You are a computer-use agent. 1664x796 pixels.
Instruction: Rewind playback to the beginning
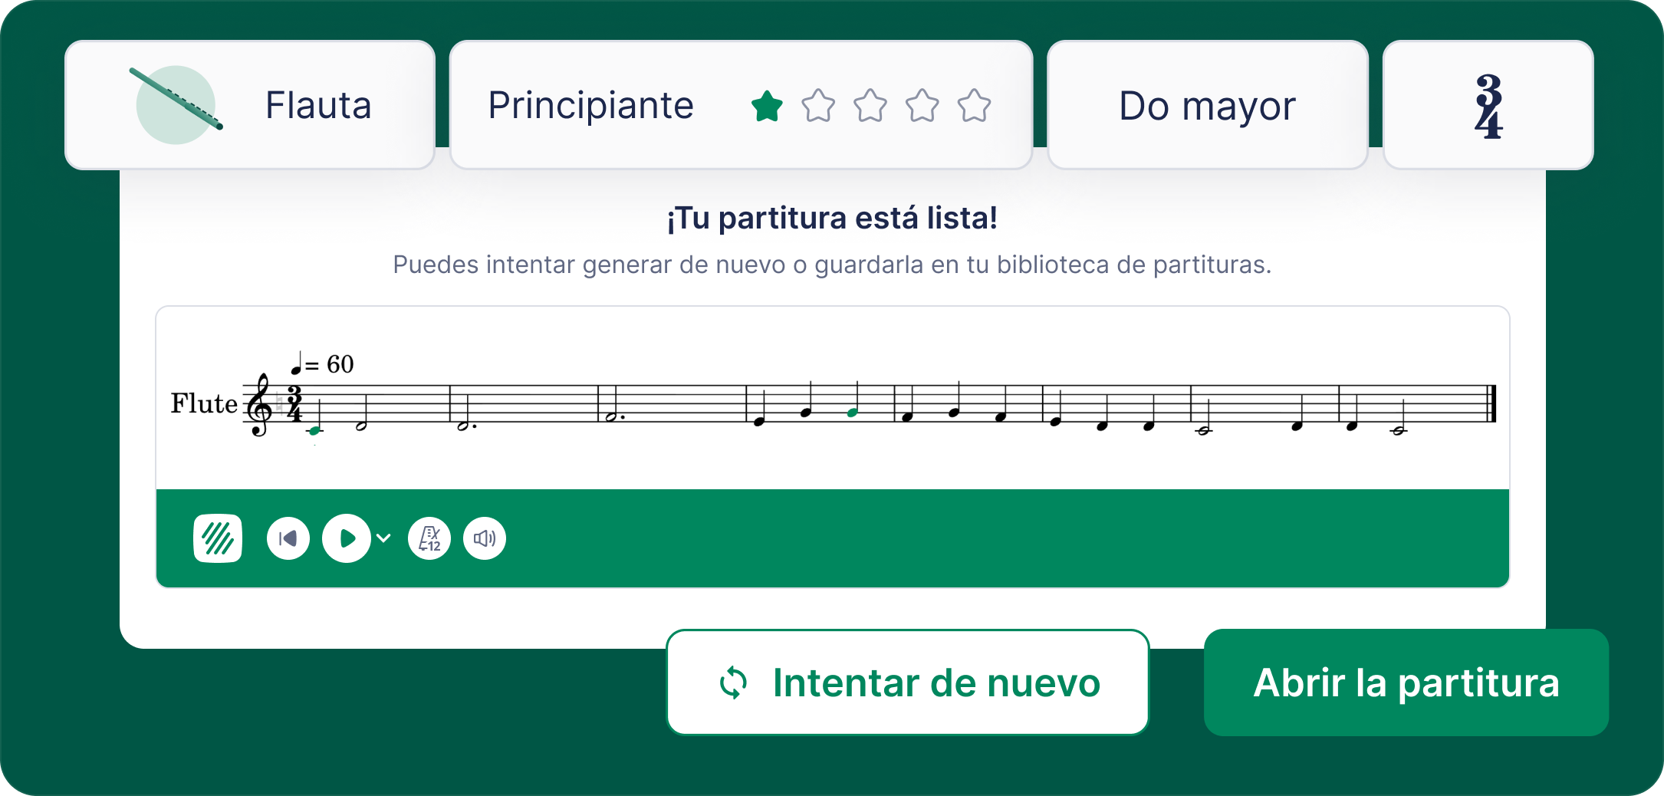point(288,538)
